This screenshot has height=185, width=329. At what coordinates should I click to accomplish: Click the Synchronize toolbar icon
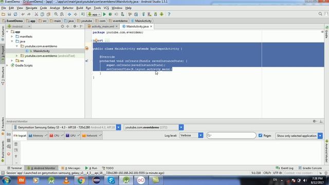click(15, 14)
